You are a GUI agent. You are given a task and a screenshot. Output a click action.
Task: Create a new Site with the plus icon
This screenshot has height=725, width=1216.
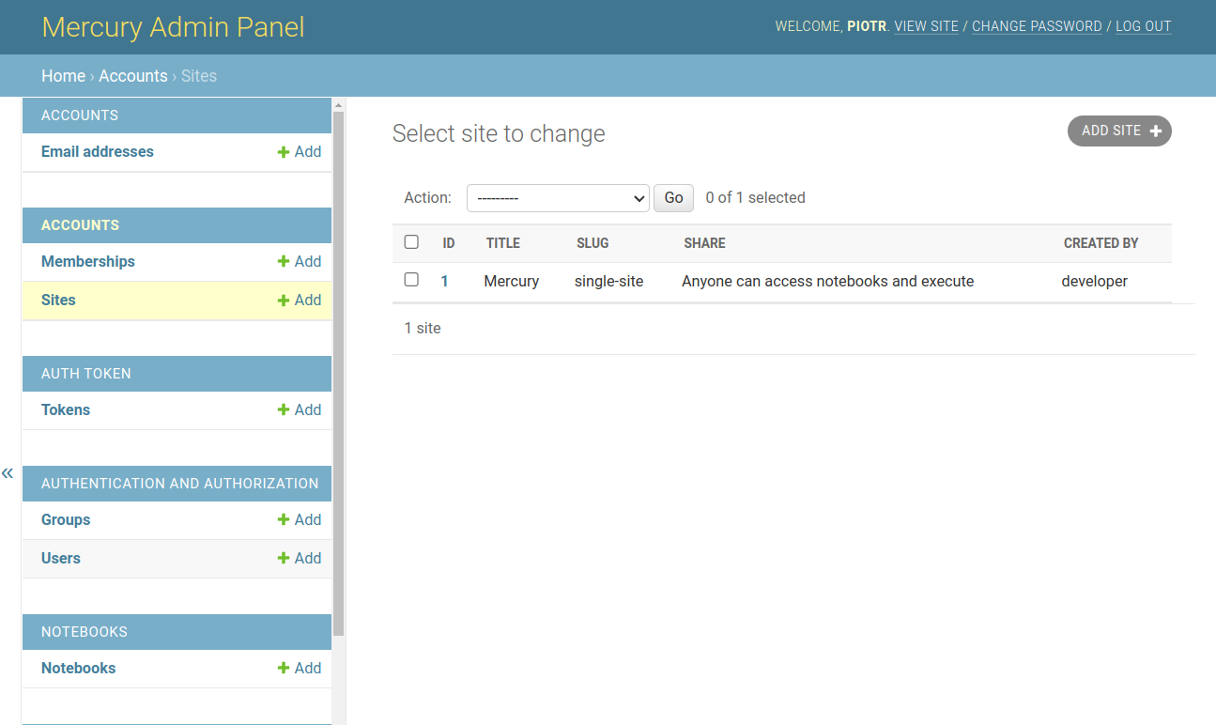(283, 300)
